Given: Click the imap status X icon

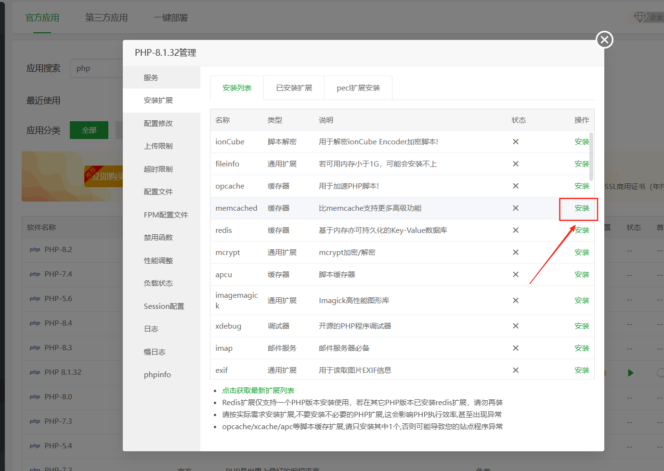Looking at the screenshot, I should (516, 348).
